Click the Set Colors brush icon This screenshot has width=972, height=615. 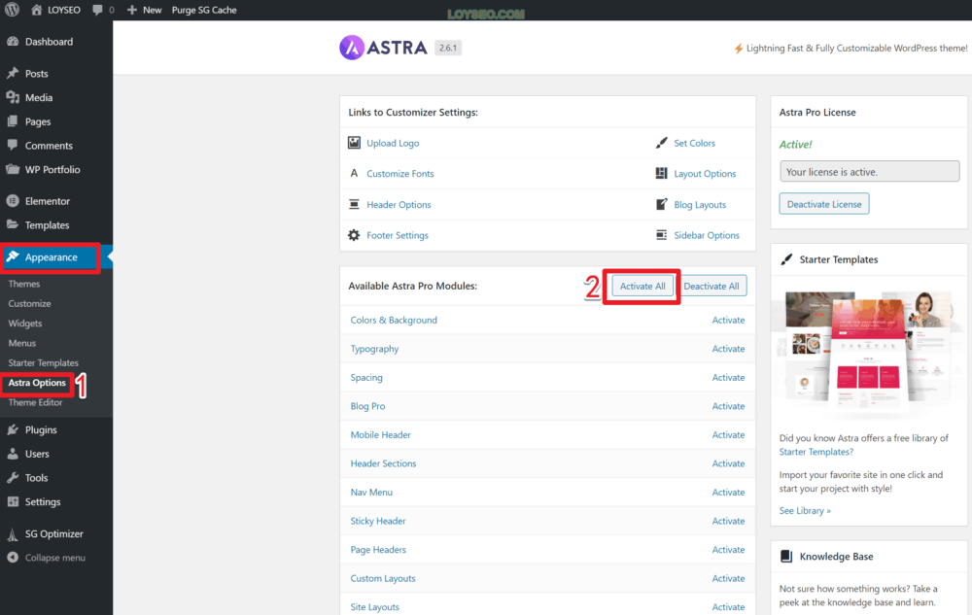click(x=661, y=143)
